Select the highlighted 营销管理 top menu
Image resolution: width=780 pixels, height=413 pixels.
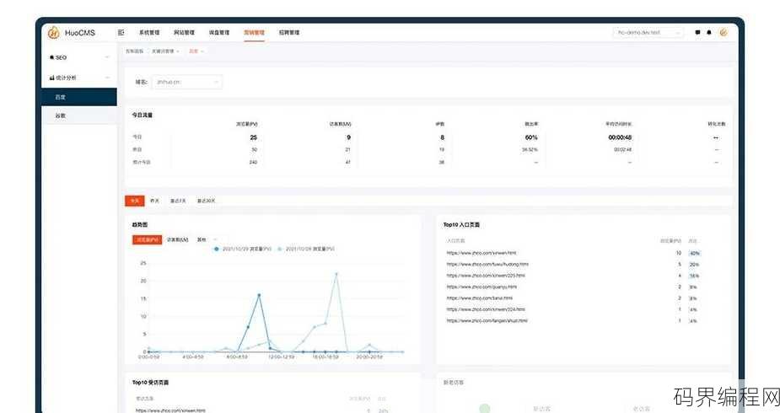tap(254, 32)
